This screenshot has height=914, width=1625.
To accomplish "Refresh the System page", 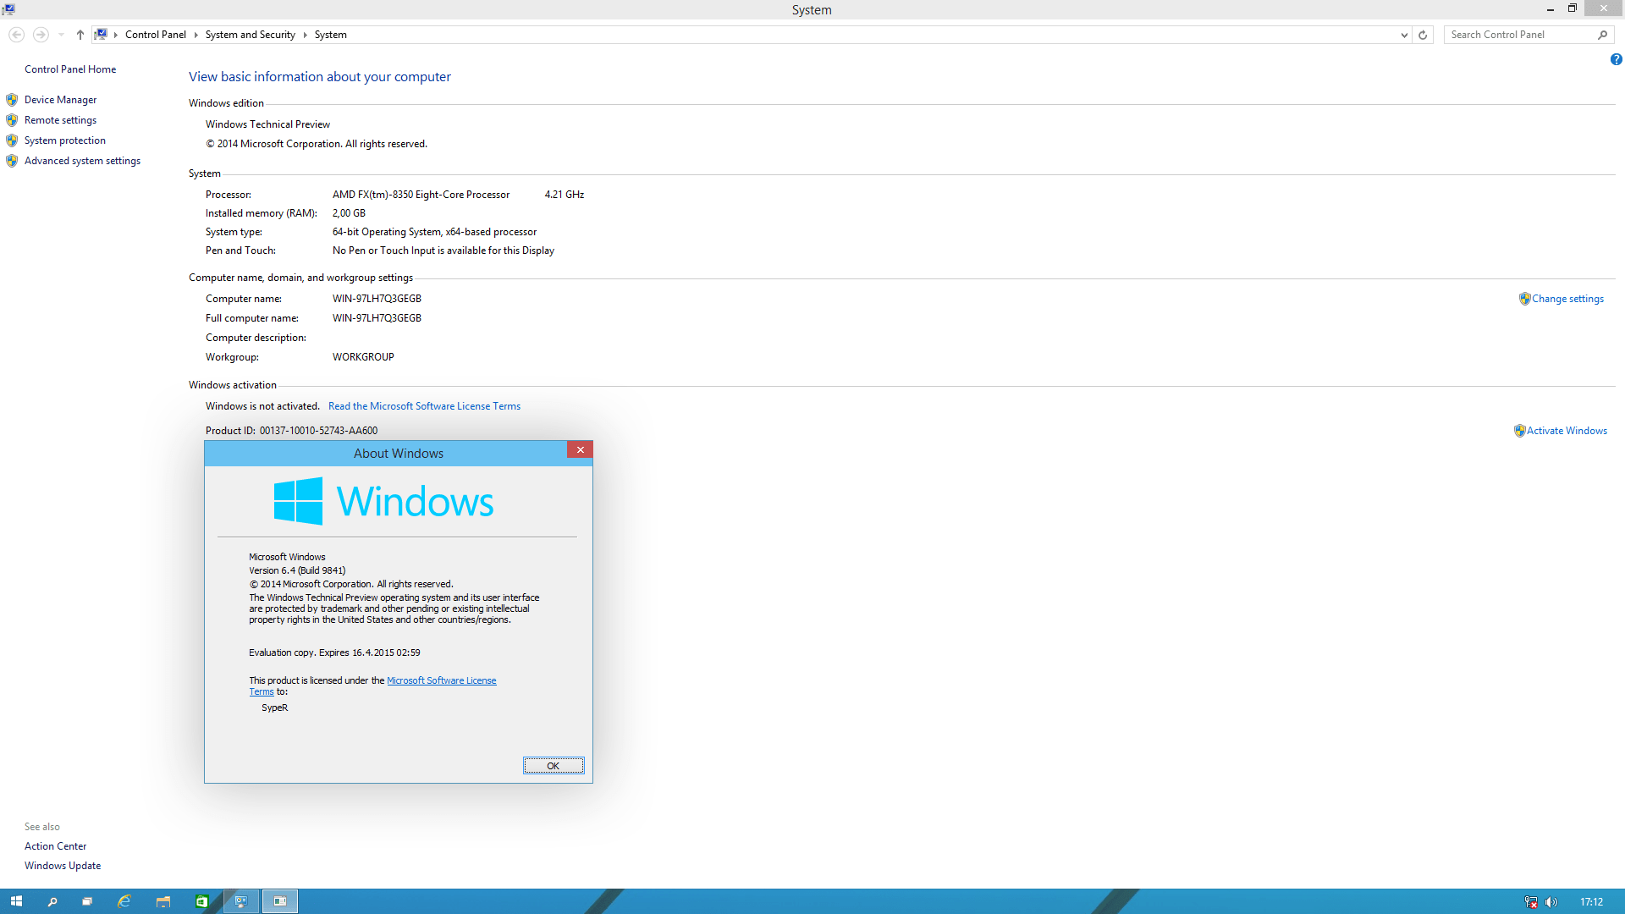I will click(1423, 35).
